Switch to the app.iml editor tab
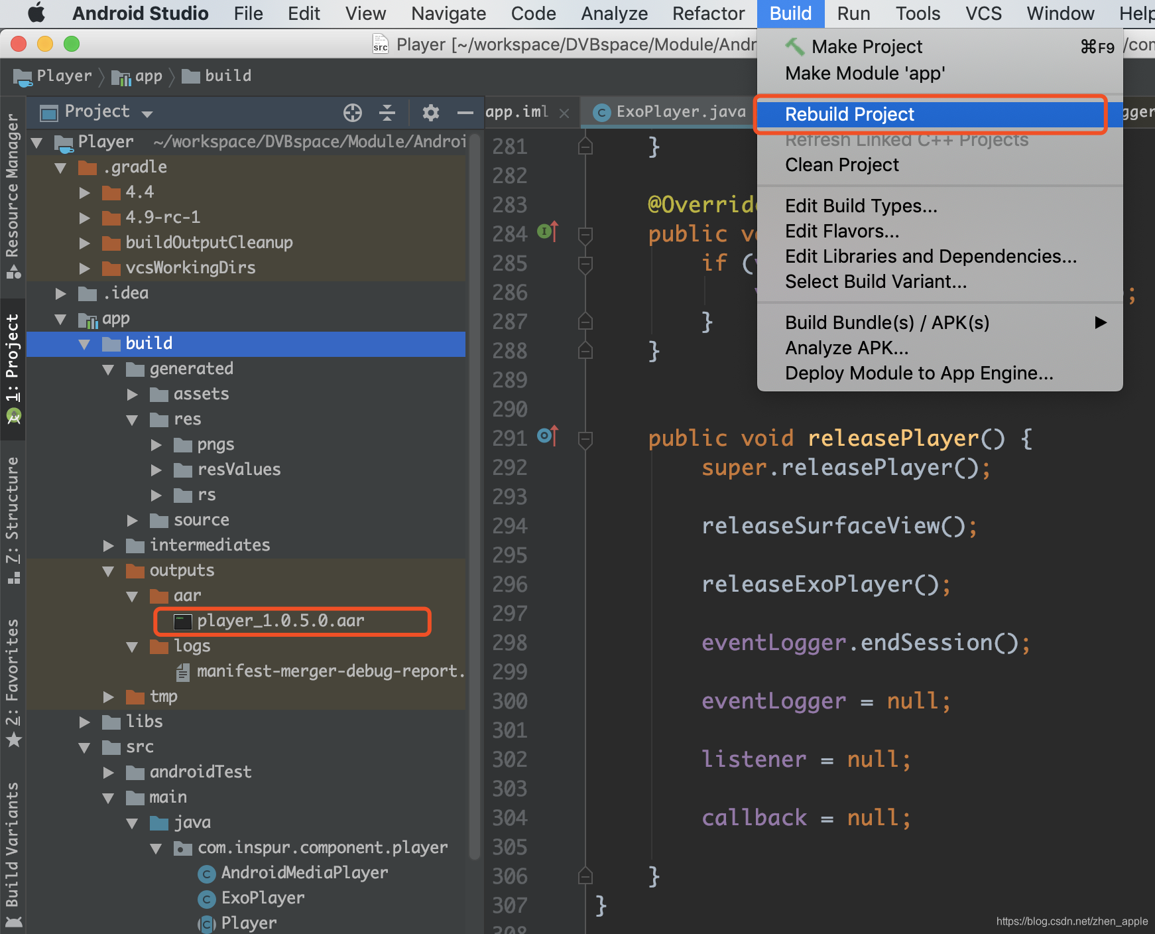This screenshot has width=1155, height=934. [x=517, y=112]
